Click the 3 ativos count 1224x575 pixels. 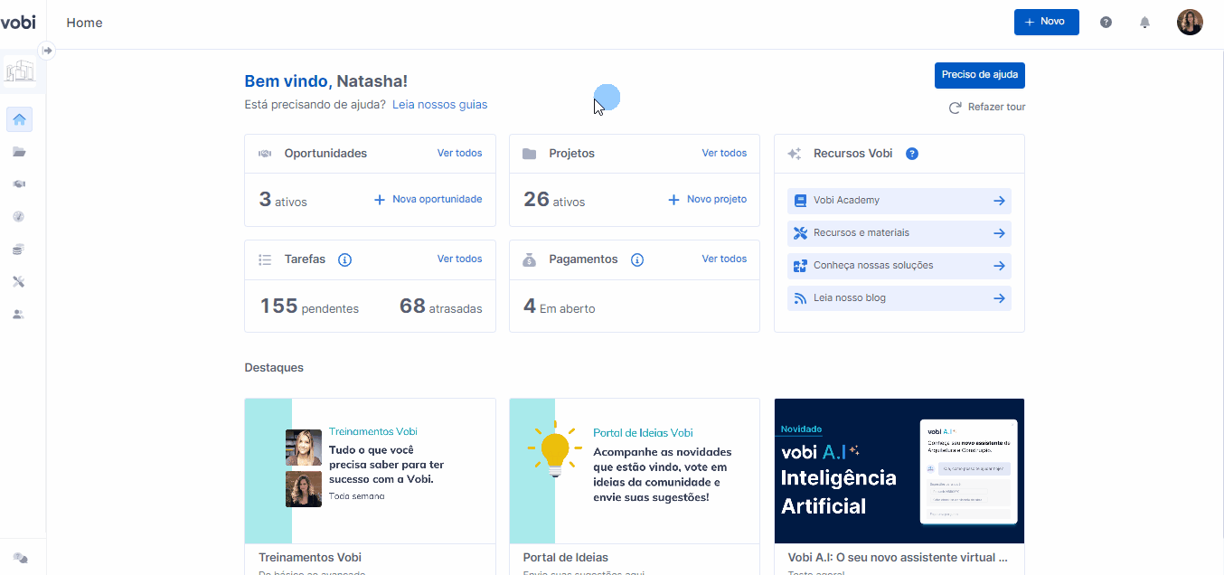pyautogui.click(x=283, y=200)
